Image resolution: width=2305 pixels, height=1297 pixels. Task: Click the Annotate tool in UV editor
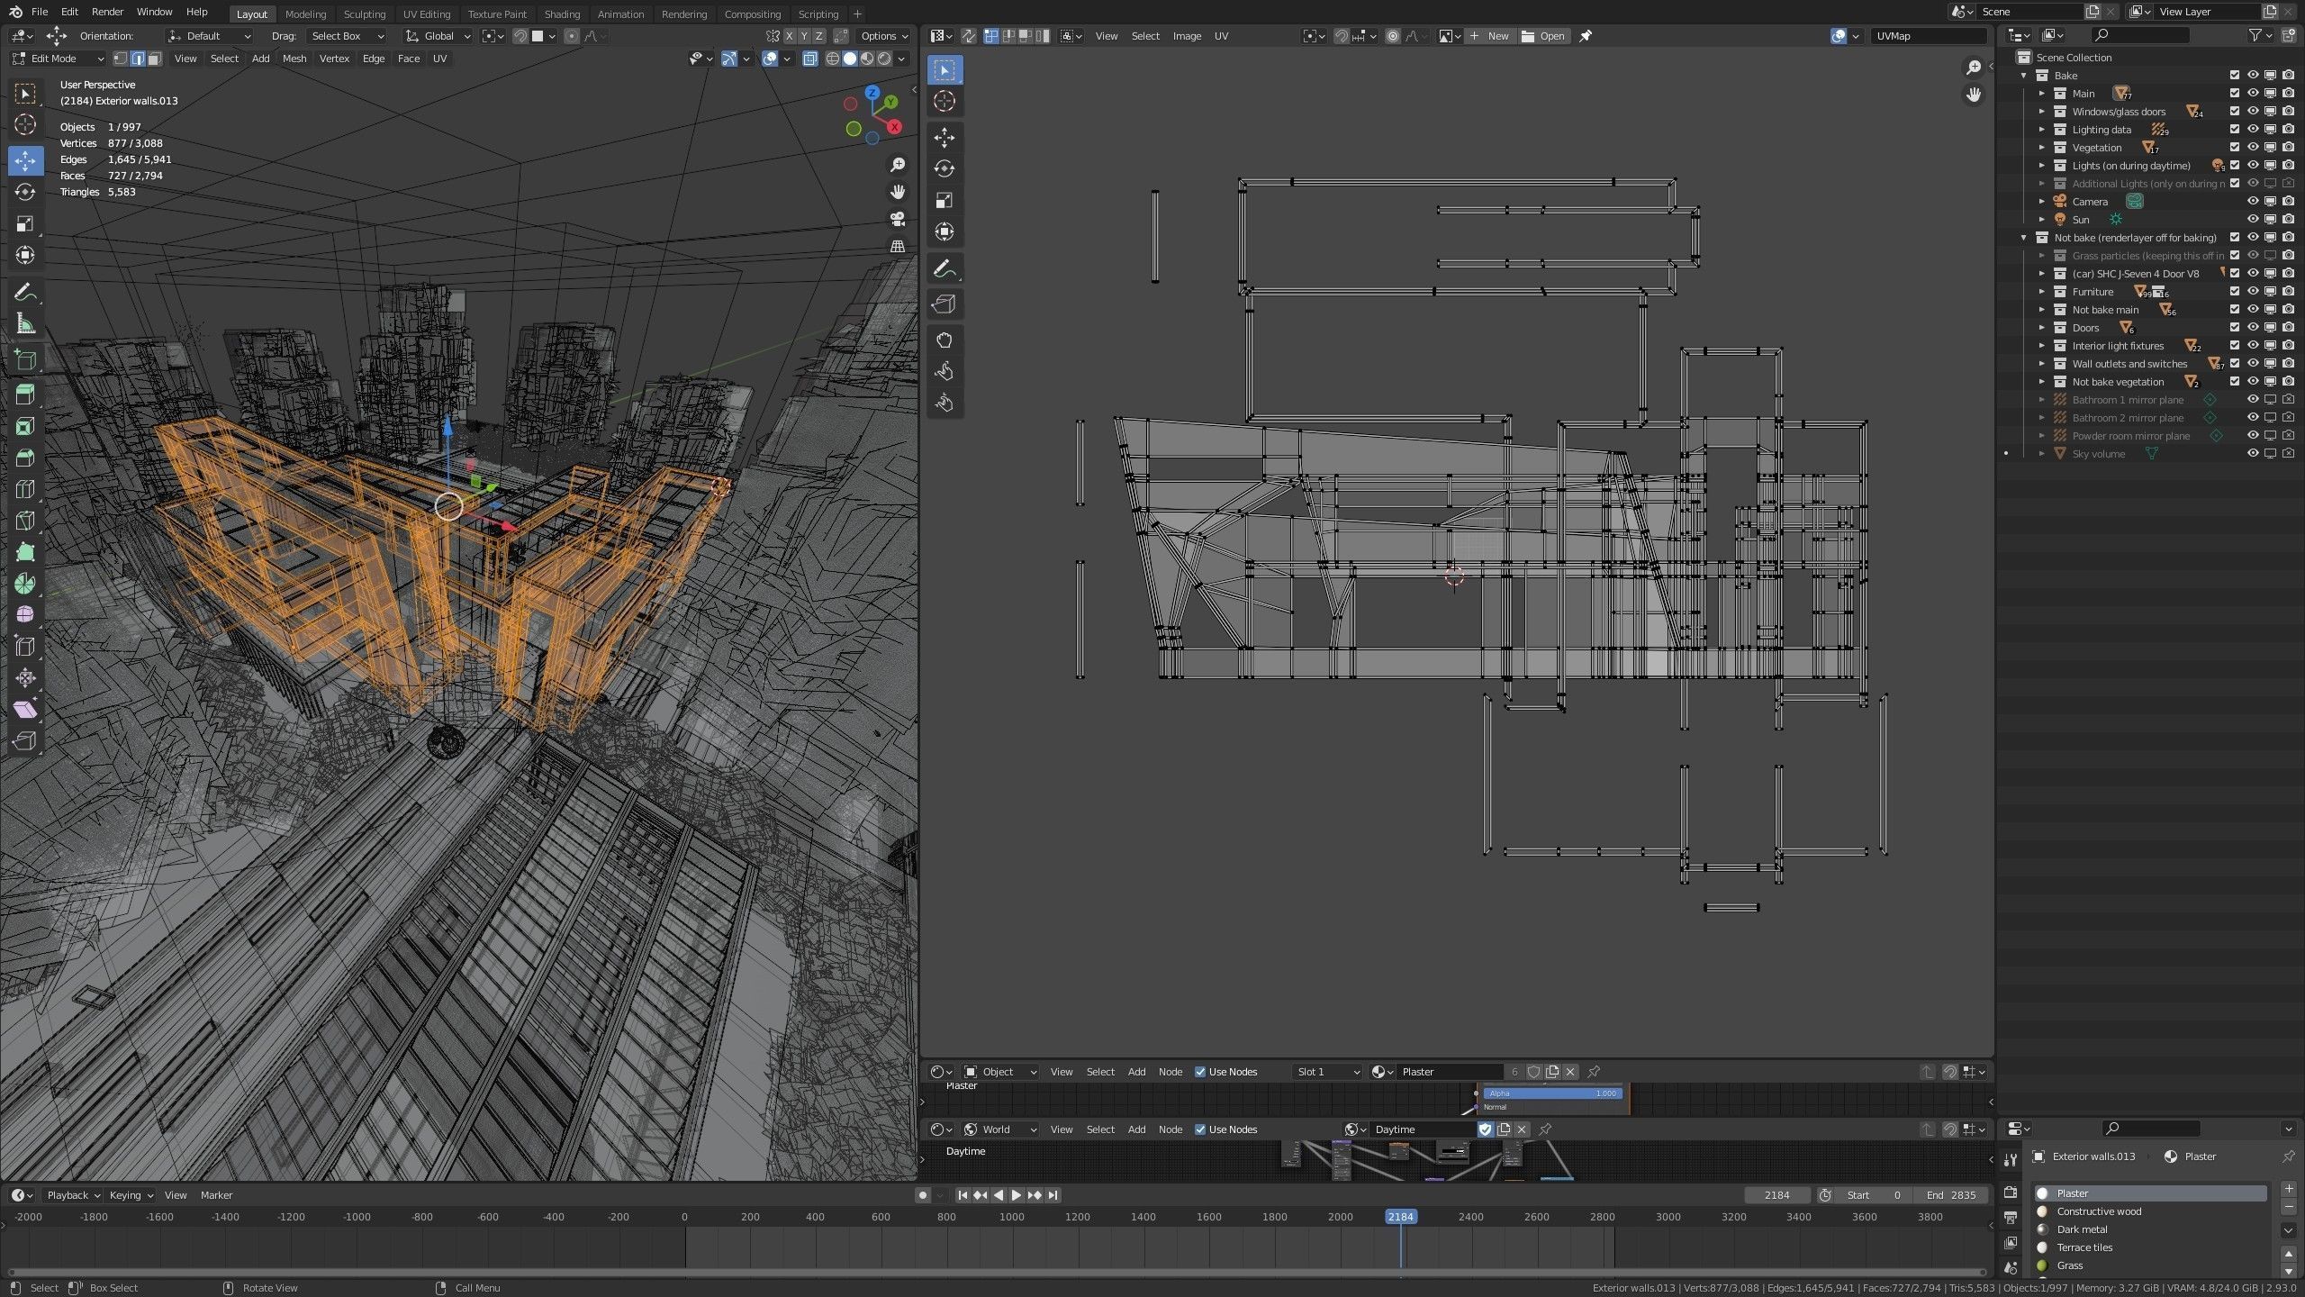pyautogui.click(x=944, y=268)
